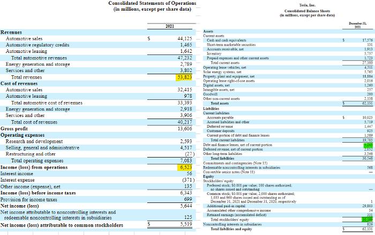Click the Noncontrolling interests in subsidiaries value 826
The height and width of the screenshot is (235, 375).
(370, 224)
